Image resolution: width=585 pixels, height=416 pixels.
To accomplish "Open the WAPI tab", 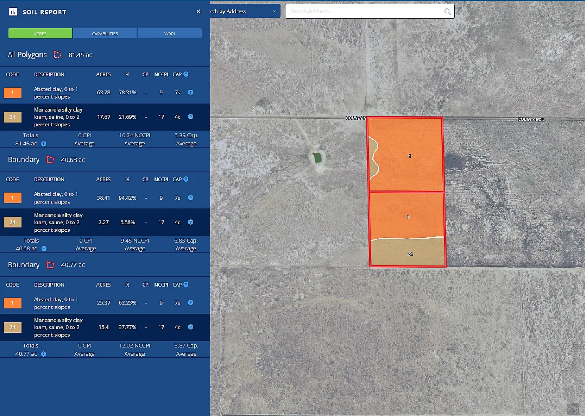I will click(x=169, y=33).
